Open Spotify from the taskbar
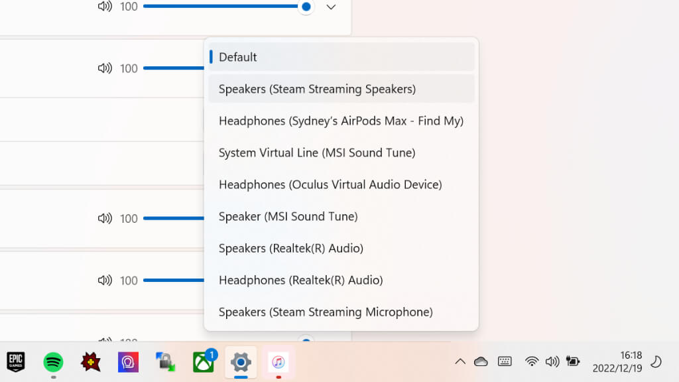Viewport: 679px width, 382px height. pyautogui.click(x=53, y=361)
